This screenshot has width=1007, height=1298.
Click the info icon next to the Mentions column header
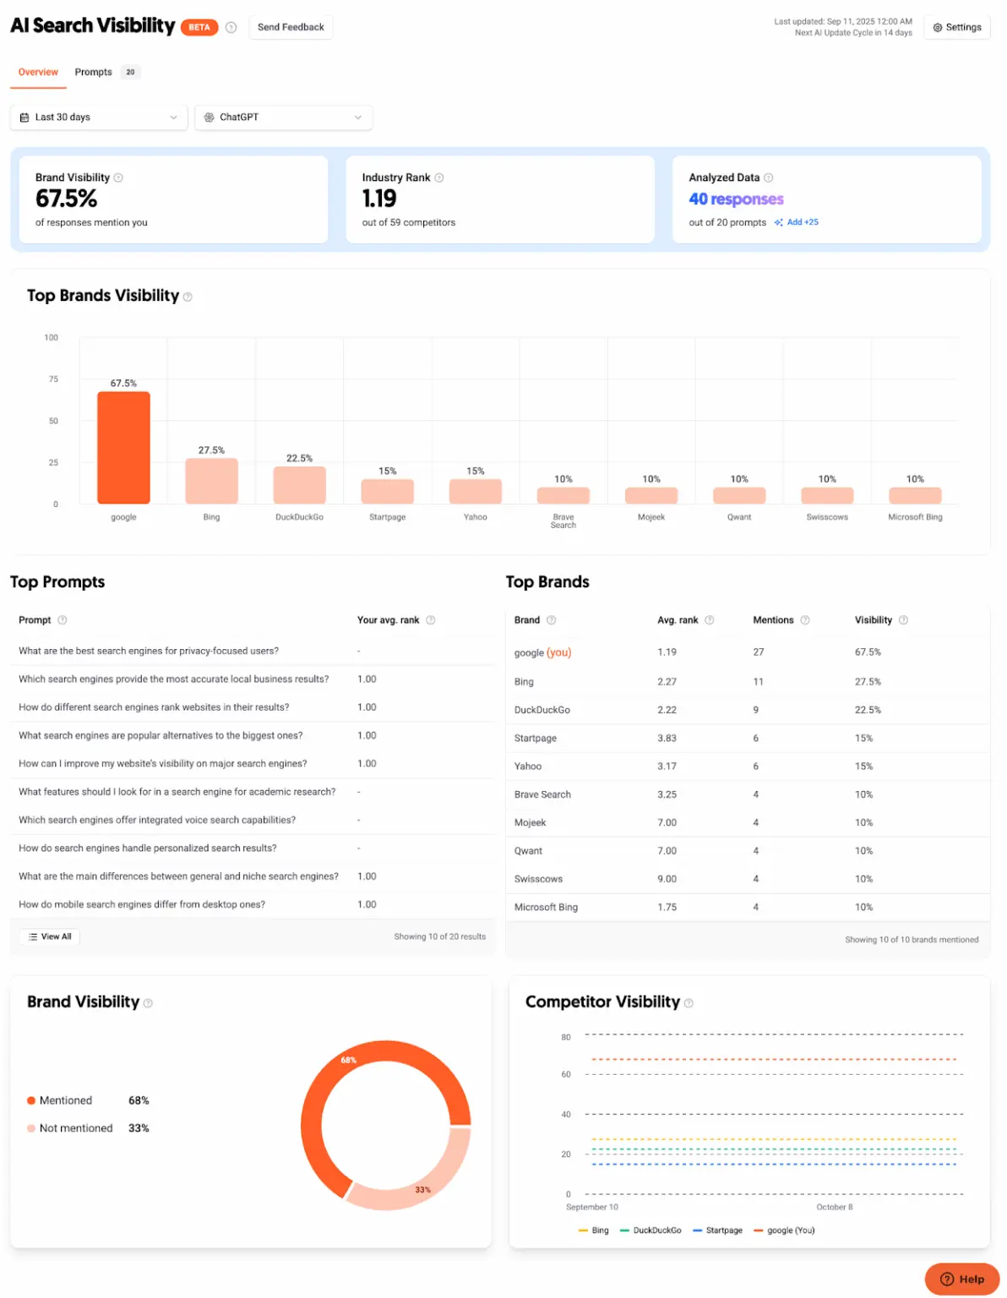(x=803, y=619)
